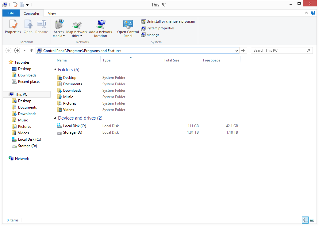Expand the Map network drive dropdown arrow
319x226 pixels.
point(81,36)
